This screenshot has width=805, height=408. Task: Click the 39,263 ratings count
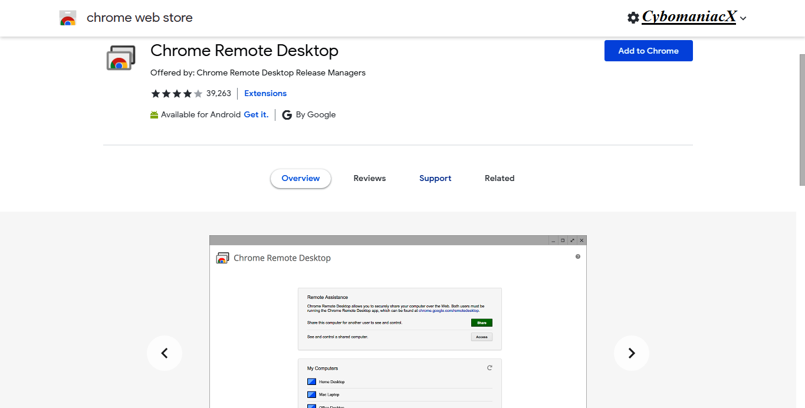point(219,93)
